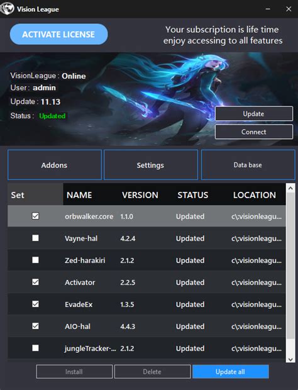Click the 11.13 update version
The image size is (298, 390).
point(50,102)
